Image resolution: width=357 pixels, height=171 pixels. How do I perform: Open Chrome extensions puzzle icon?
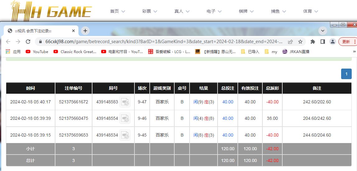pos(313,42)
